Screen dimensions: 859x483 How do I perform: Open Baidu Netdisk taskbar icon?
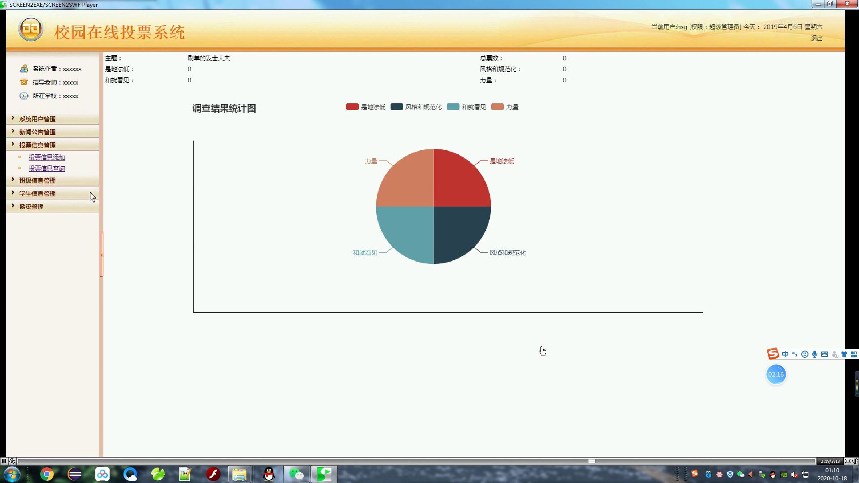pos(102,474)
